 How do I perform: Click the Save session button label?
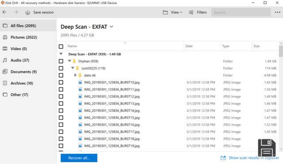tap(43, 12)
